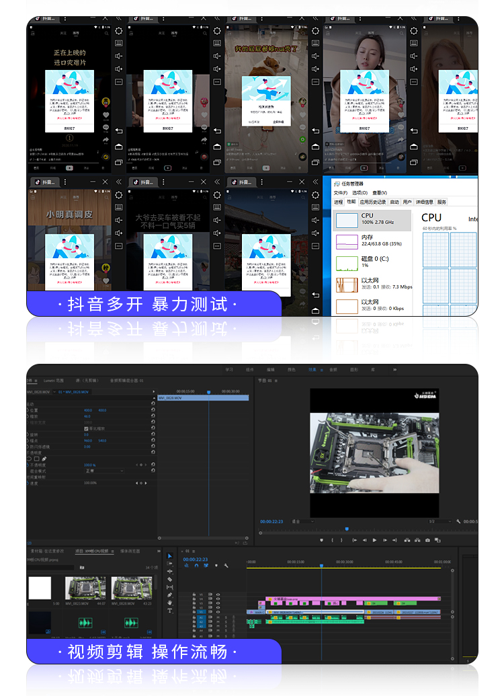Switch to 效果 workspace tab
Screen dimensions: 504x696
(x=312, y=369)
